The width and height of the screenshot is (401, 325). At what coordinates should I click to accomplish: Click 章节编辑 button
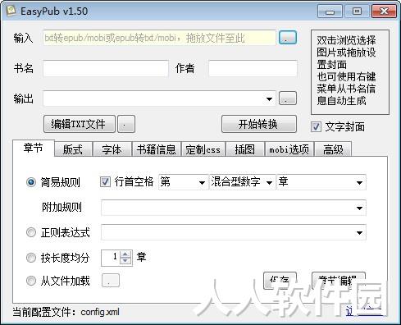point(339,281)
